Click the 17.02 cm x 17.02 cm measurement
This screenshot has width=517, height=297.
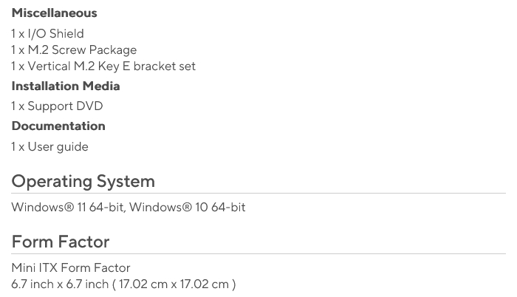pyautogui.click(x=174, y=284)
